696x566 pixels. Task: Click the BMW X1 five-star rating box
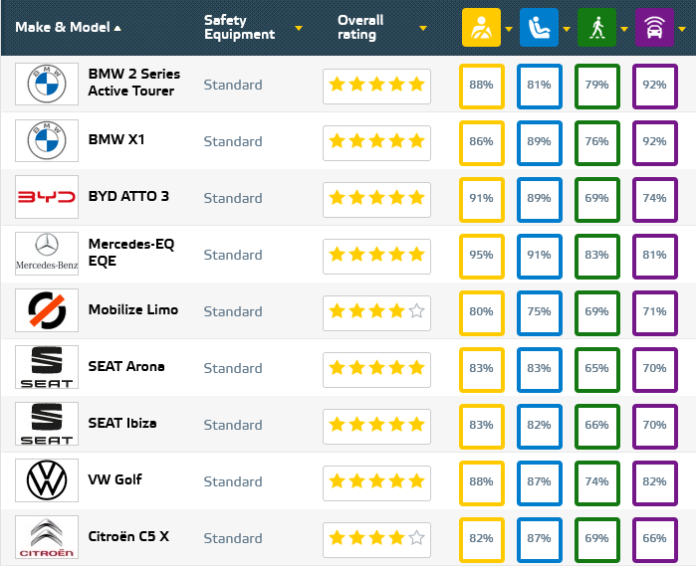coord(376,143)
